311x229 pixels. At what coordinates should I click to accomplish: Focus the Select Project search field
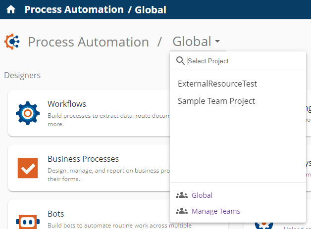243,61
